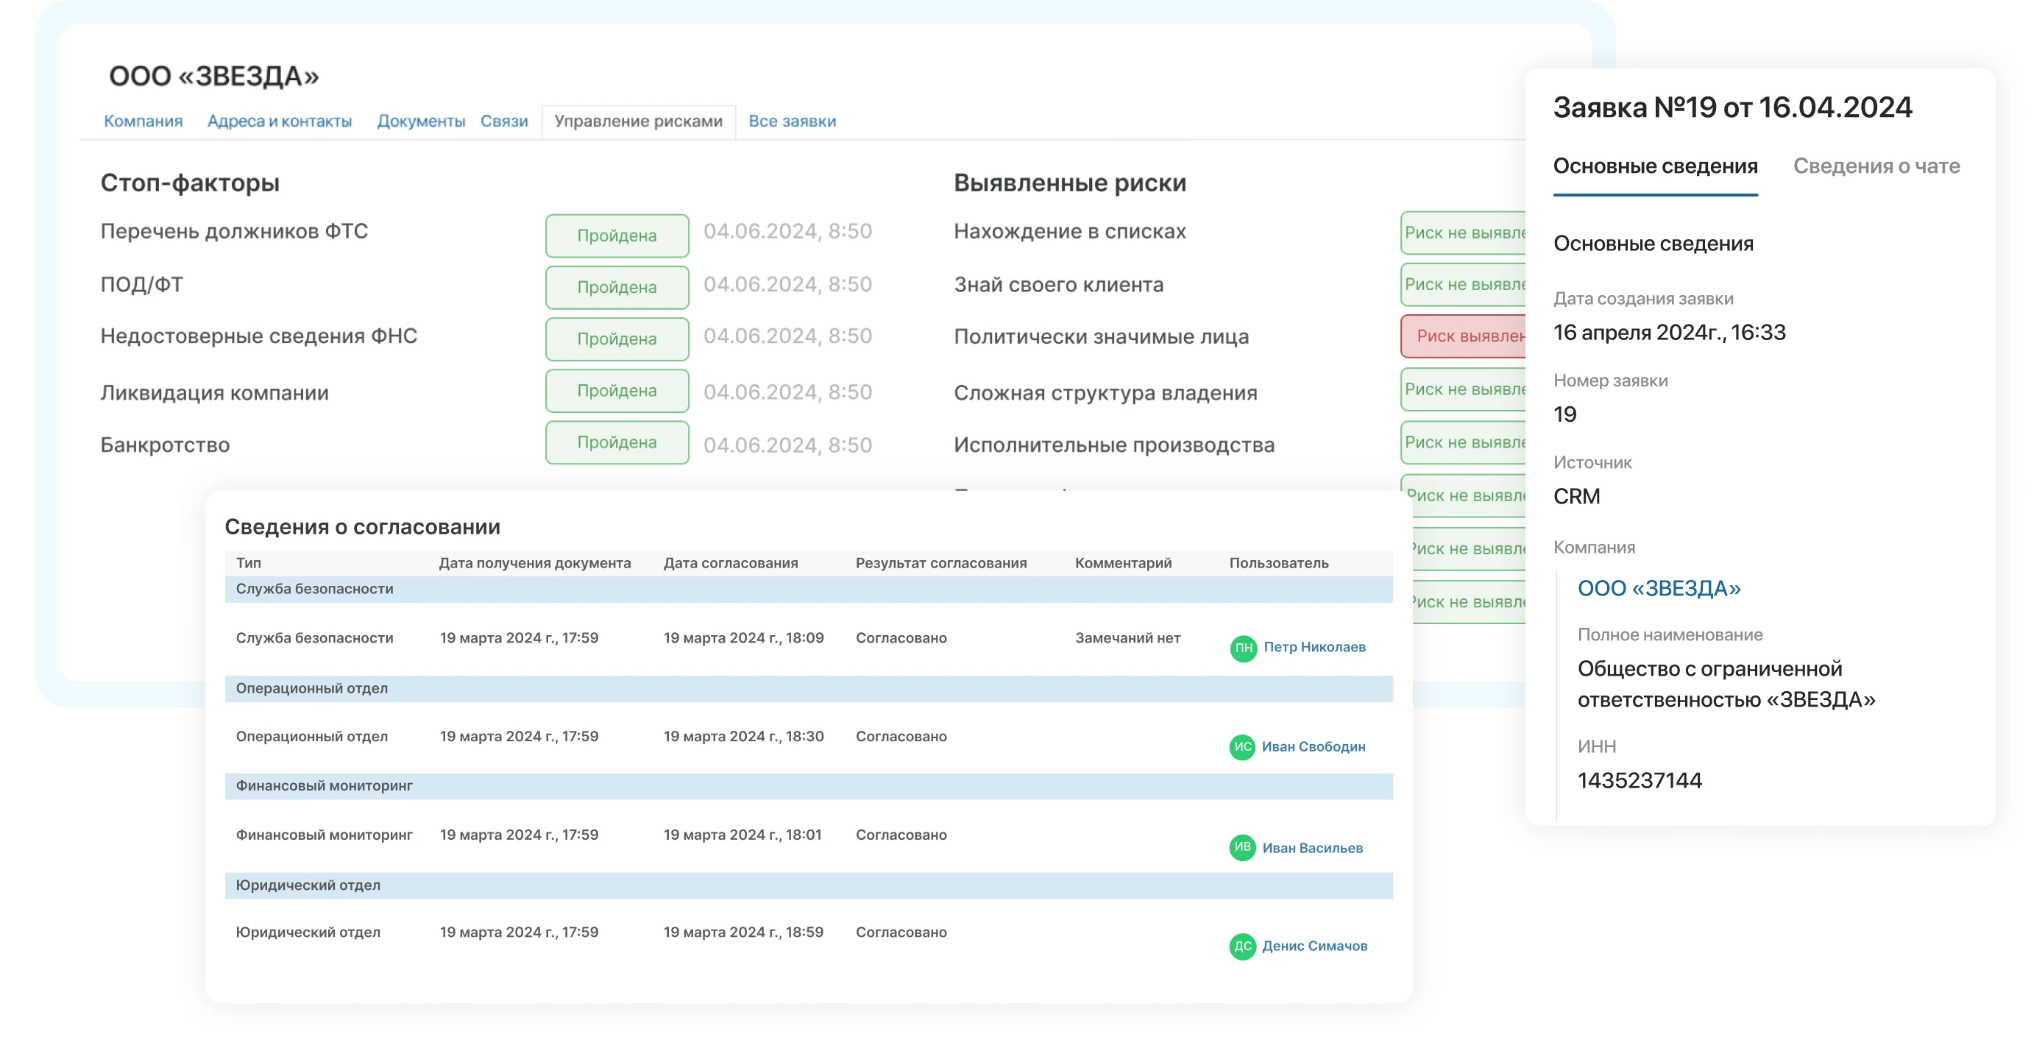Select the Управление рисками tab
The image size is (2031, 1040).
[x=638, y=121]
